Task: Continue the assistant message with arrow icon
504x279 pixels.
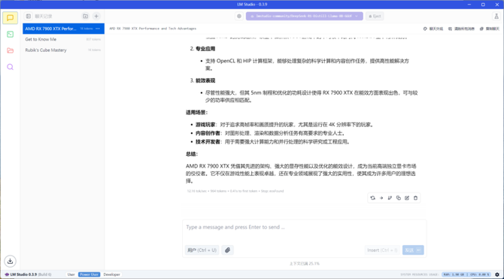Action: (381, 198)
